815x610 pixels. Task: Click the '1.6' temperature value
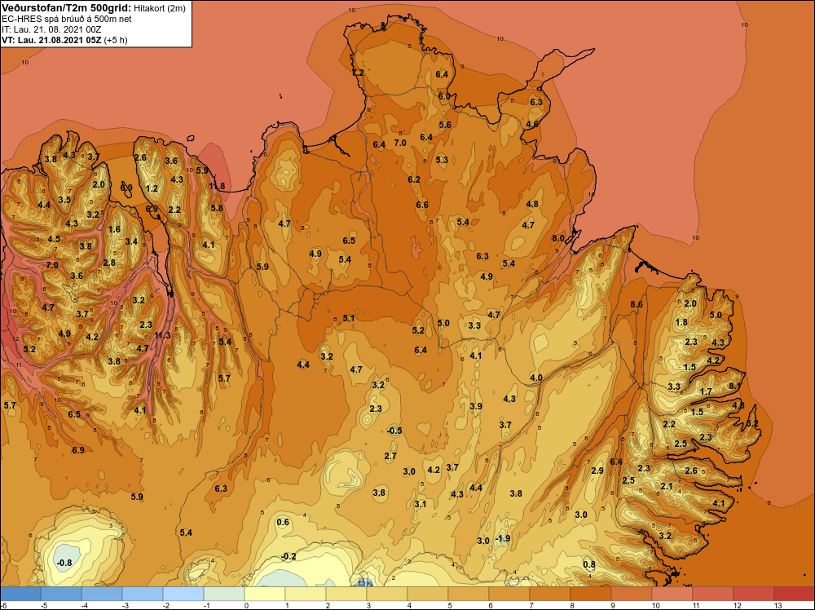(x=114, y=229)
